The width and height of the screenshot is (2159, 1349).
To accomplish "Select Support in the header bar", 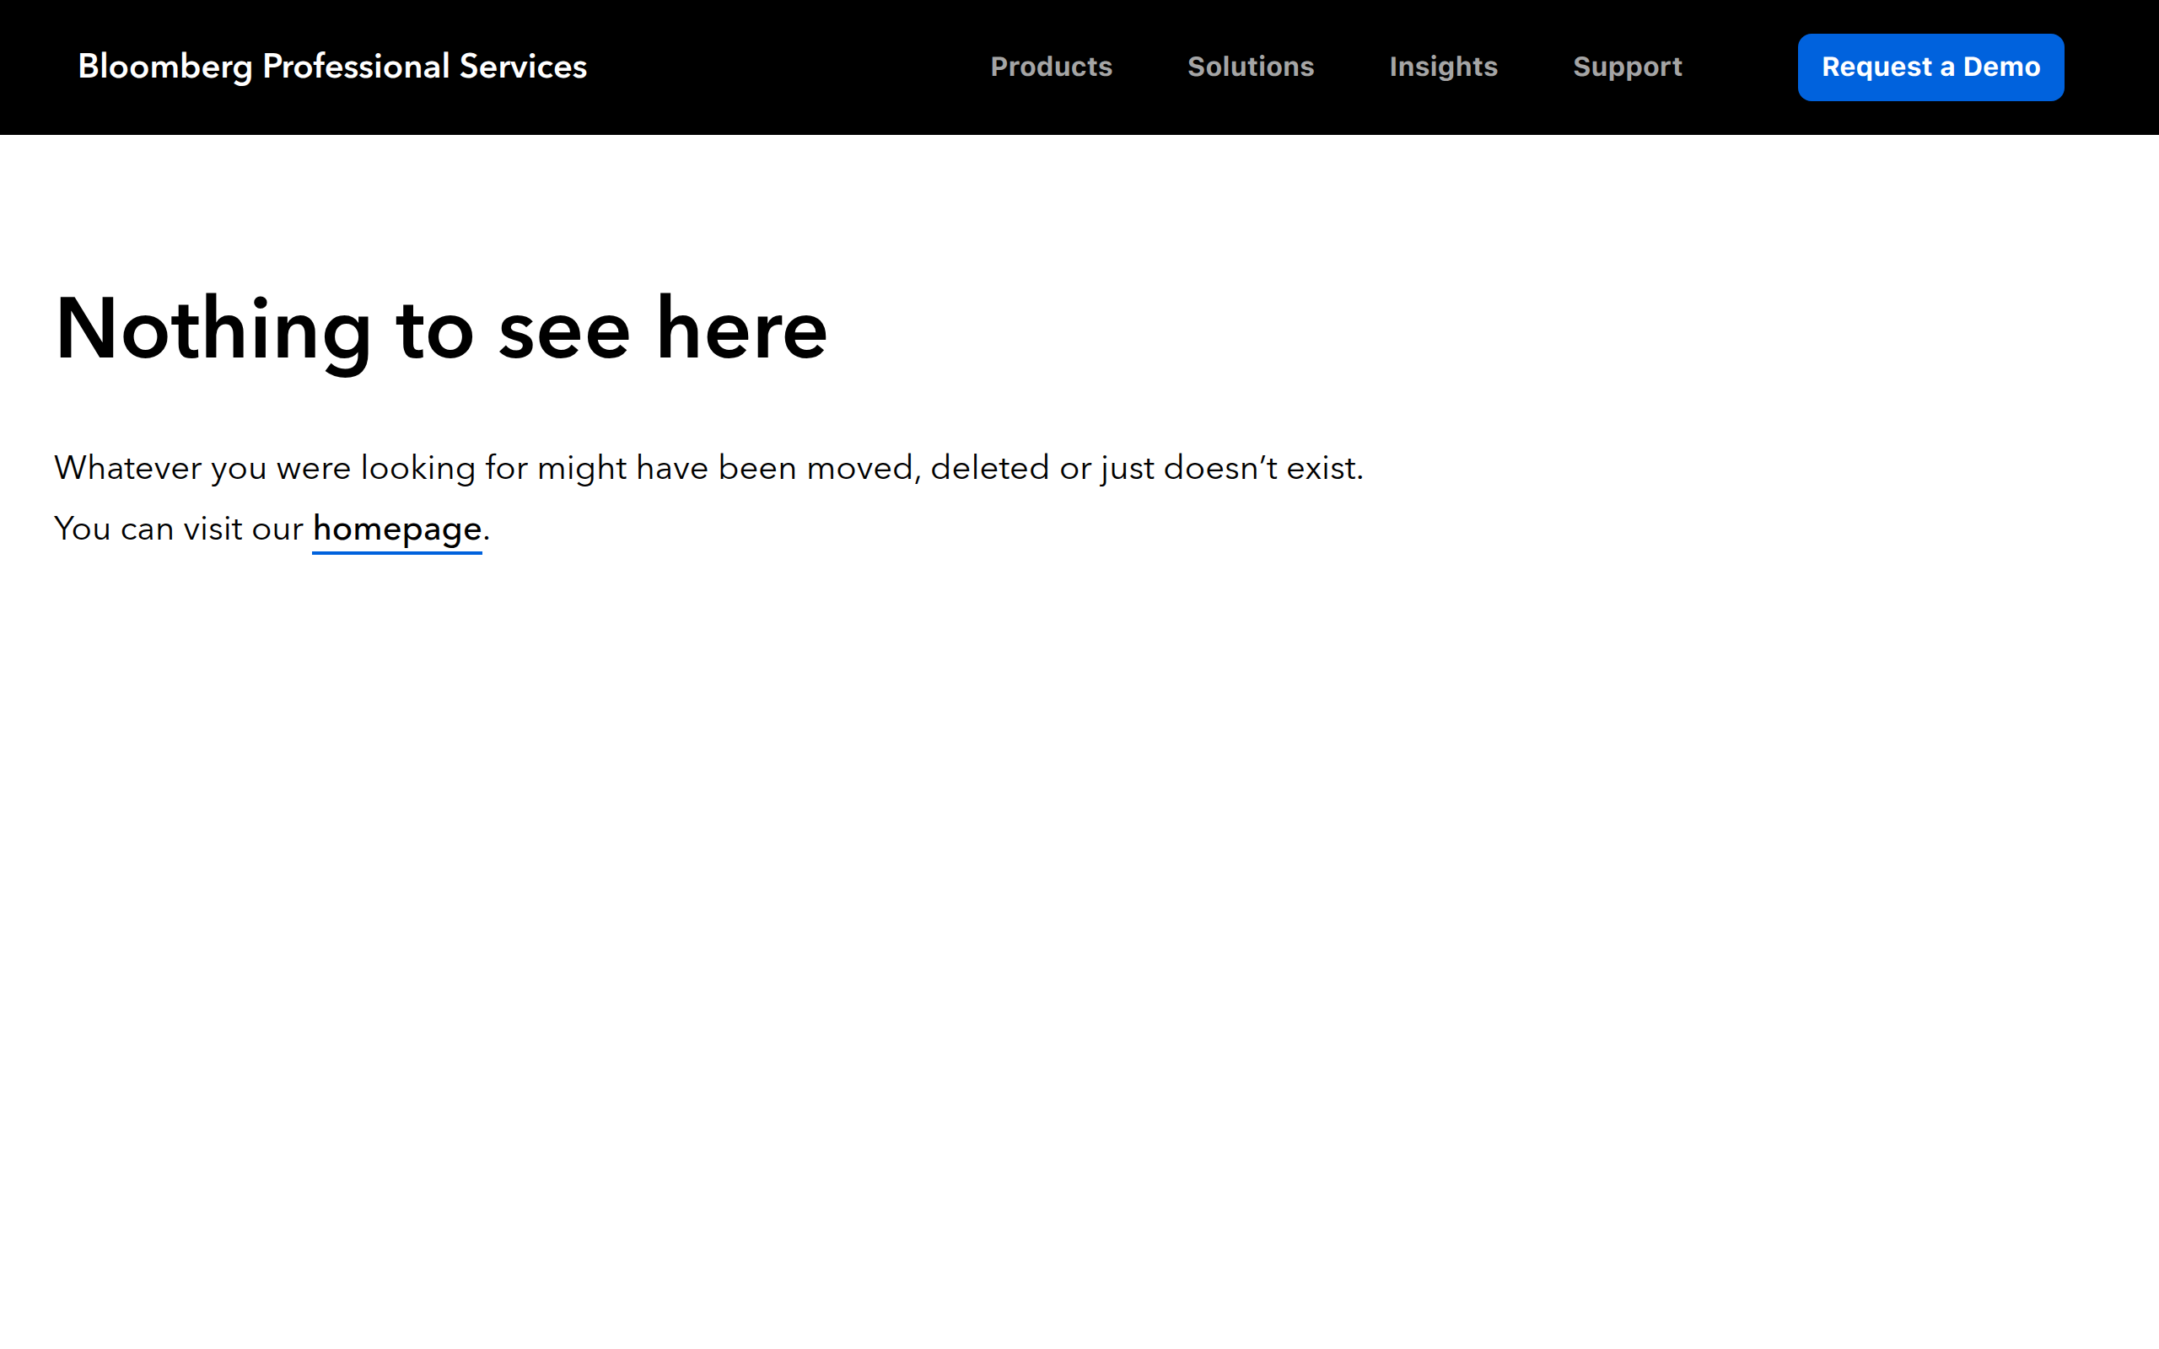I will tap(1626, 67).
